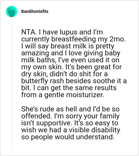Click the word 'supportive.' in second paragraph

point(54,123)
